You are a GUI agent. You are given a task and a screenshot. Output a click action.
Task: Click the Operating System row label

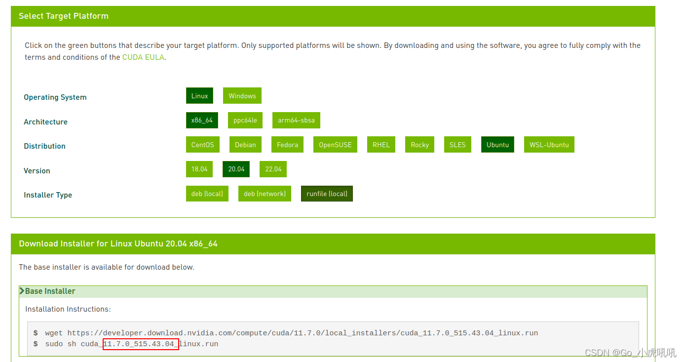coord(55,97)
